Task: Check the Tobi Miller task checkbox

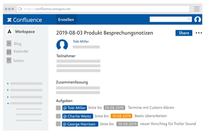Action: (x=58, y=108)
